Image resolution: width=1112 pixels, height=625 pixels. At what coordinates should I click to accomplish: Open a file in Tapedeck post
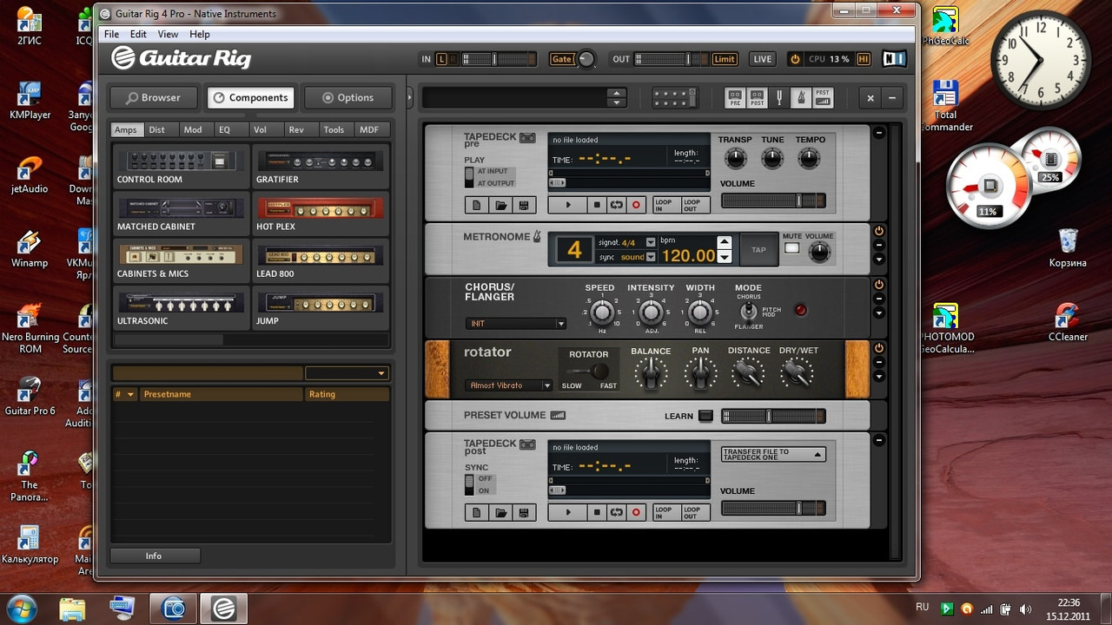pyautogui.click(x=501, y=512)
